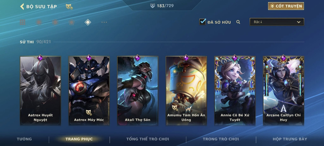The width and height of the screenshot is (324, 146).
Task: Open the Bậc sort dropdown
Action: click(277, 22)
